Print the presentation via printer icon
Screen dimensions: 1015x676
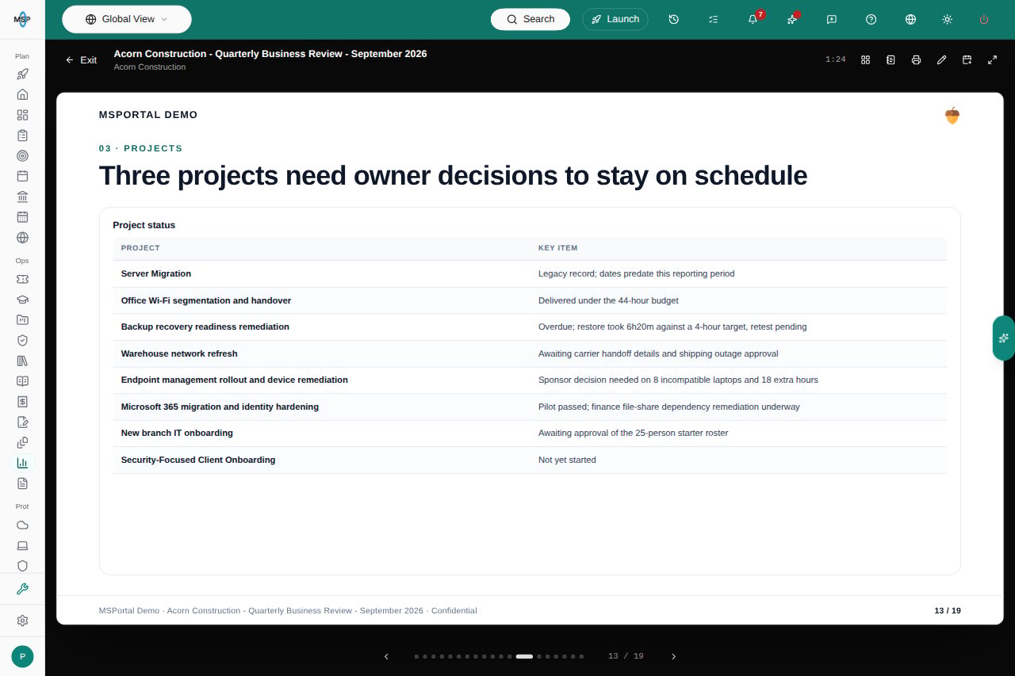(916, 59)
